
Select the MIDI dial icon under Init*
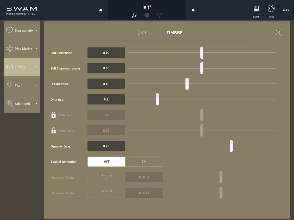[147, 15]
